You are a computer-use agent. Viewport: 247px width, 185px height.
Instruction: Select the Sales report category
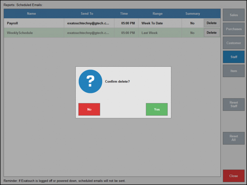pyautogui.click(x=233, y=15)
